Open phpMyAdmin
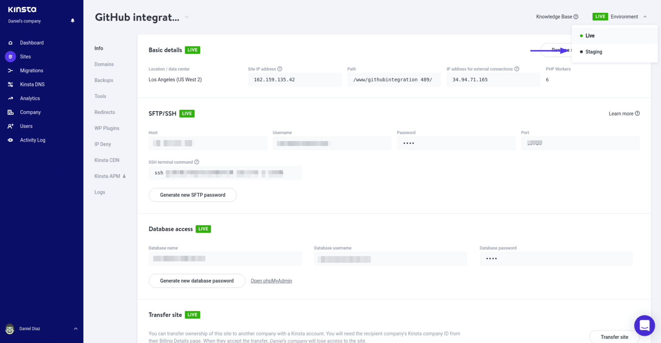The image size is (661, 343). click(271, 281)
